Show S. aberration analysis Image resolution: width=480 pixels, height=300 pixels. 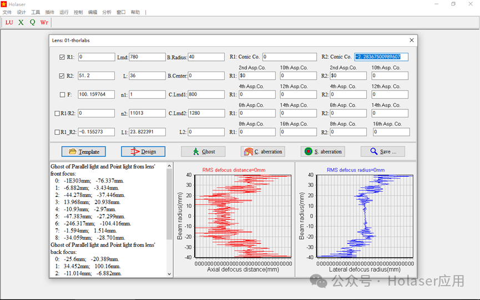tap(322, 152)
